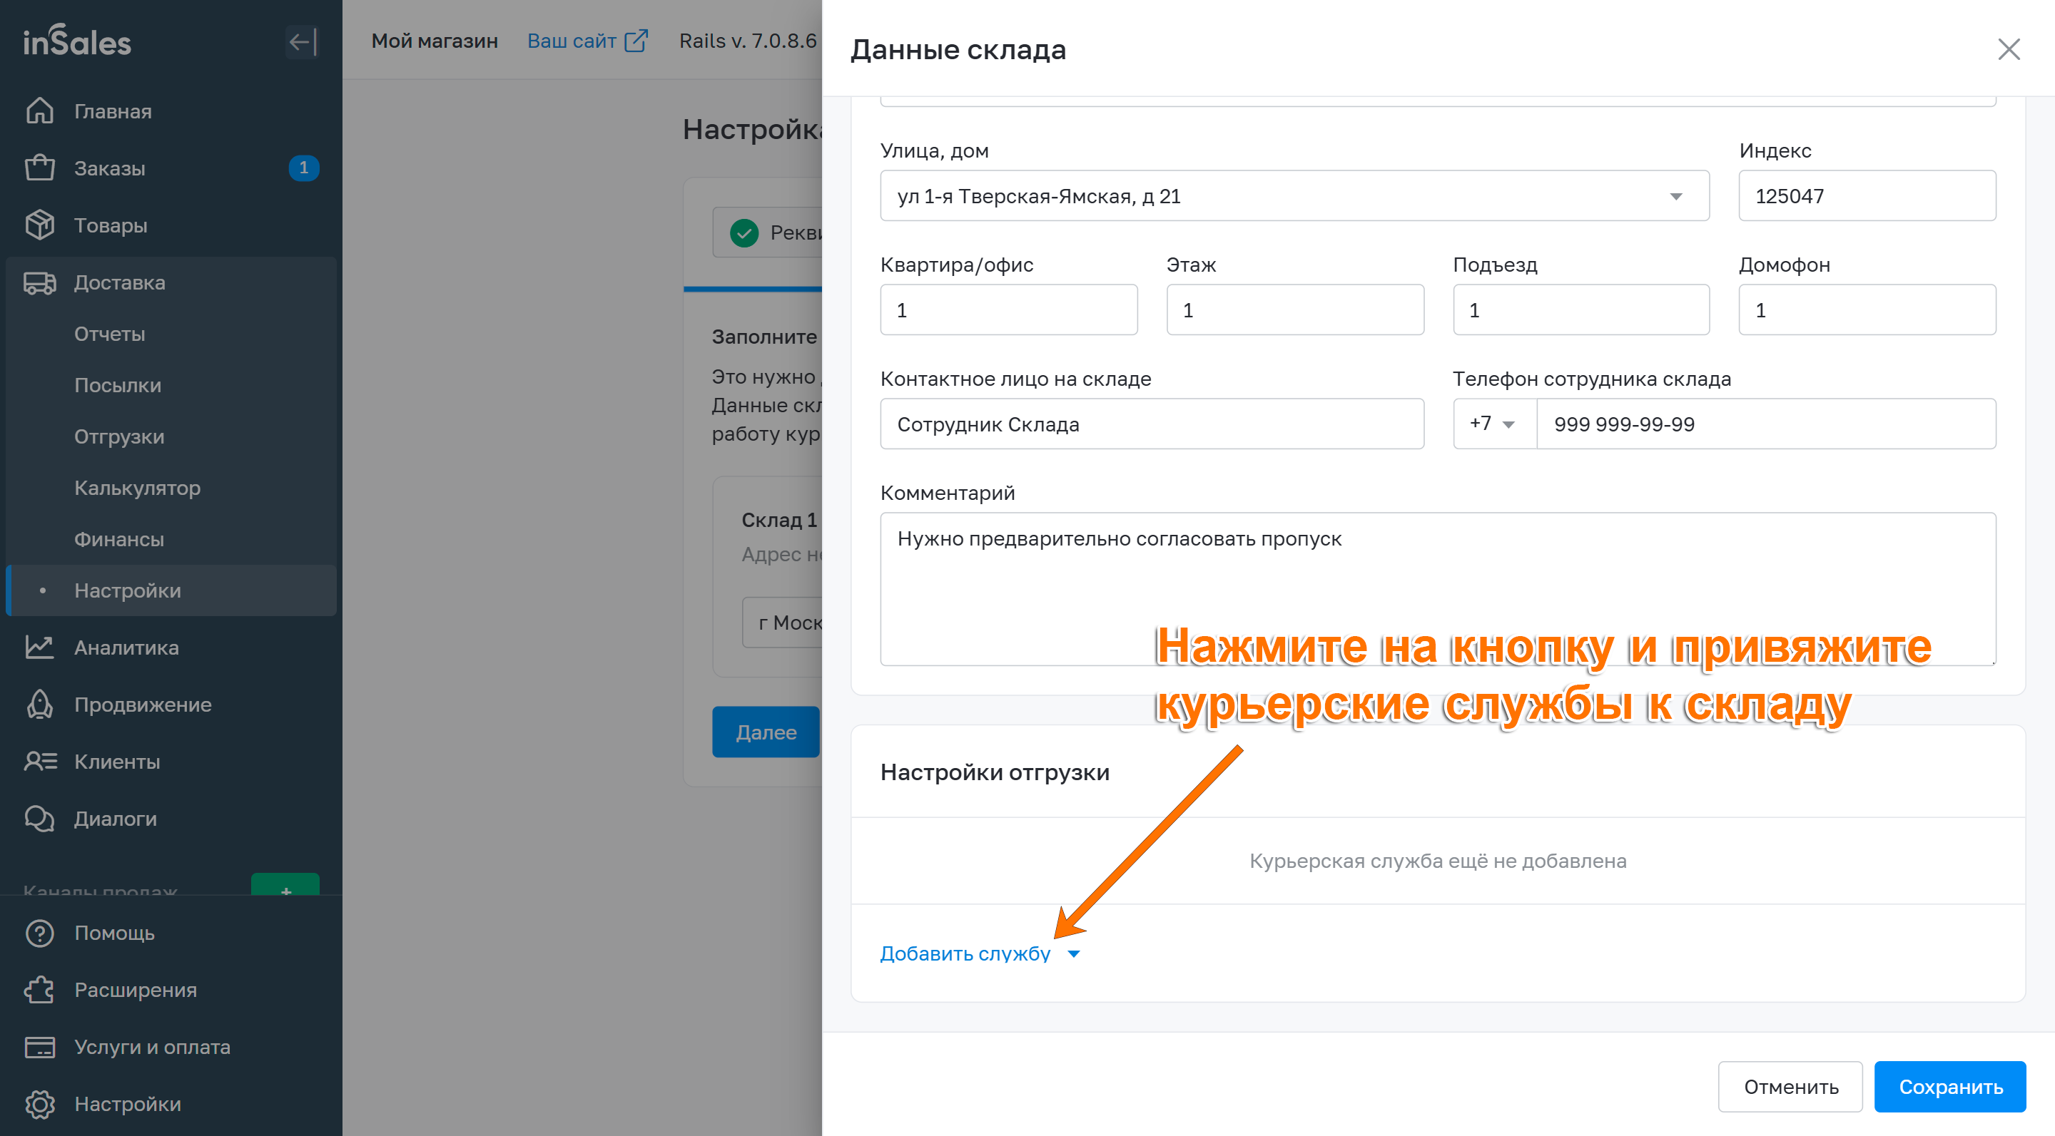2055x1136 pixels.
Task: Collapse the sidebar with the arrow icon
Action: pyautogui.click(x=303, y=41)
